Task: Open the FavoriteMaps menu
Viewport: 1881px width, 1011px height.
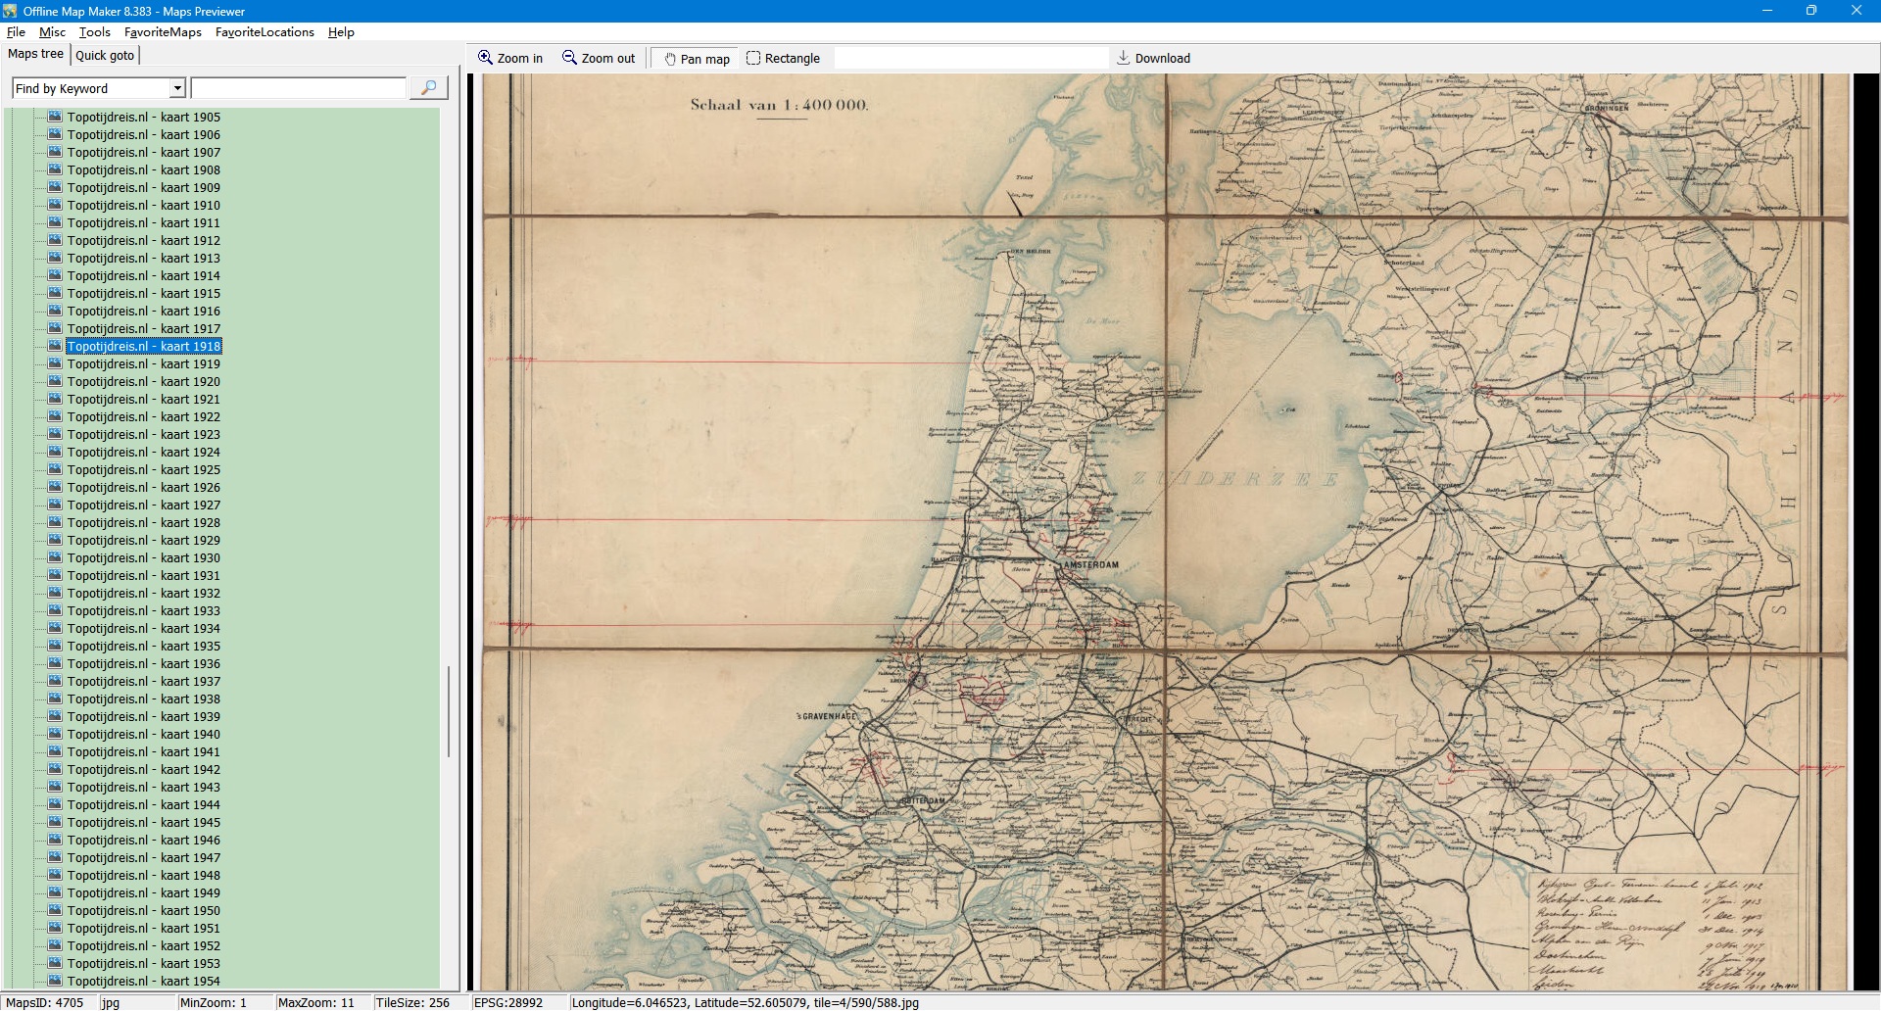Action: click(163, 32)
